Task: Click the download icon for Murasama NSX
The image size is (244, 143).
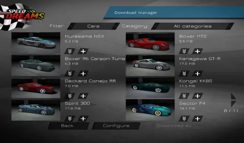Action: coord(70,51)
